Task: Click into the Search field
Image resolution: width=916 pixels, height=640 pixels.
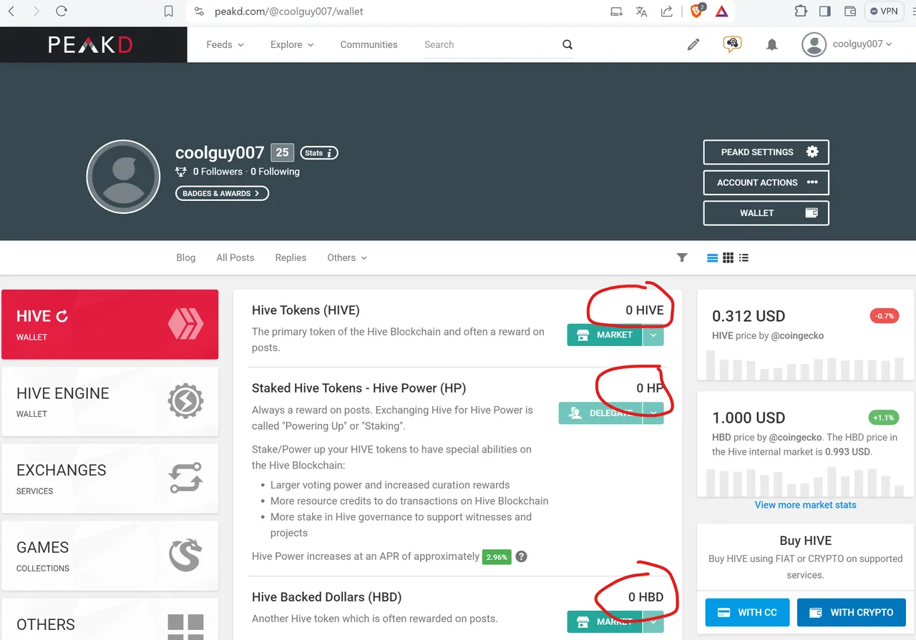Action: coord(492,44)
